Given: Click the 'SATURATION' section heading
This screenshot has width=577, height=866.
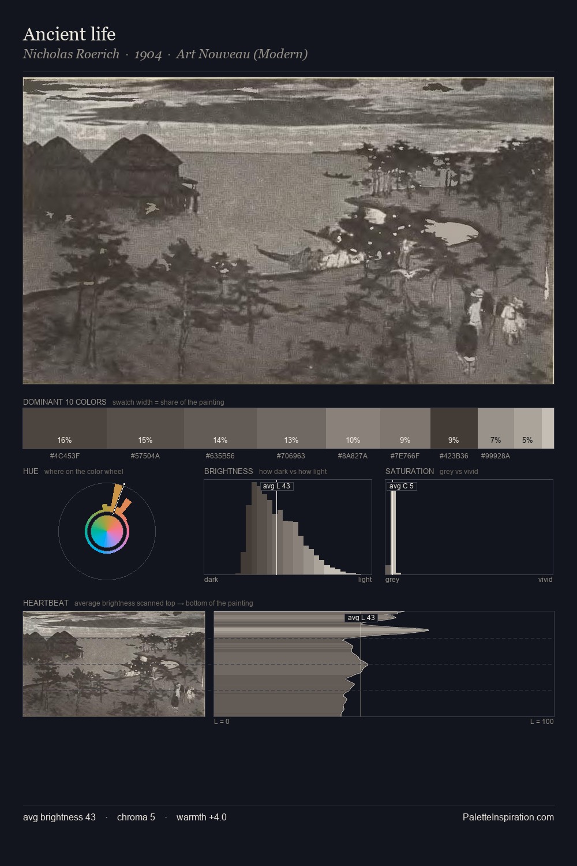Looking at the screenshot, I should coord(410,471).
